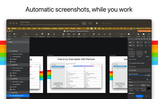
Task: Click the Create Symbol toolbar icon
Action: pos(26,34)
